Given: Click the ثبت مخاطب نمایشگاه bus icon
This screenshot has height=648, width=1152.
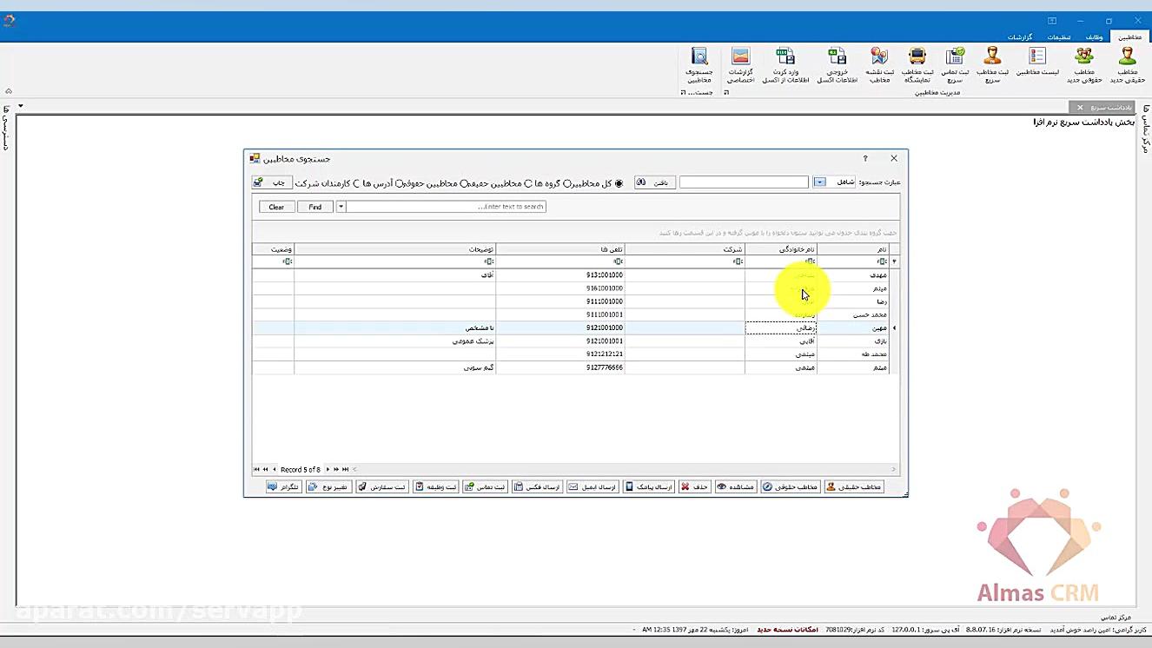Looking at the screenshot, I should 917,64.
